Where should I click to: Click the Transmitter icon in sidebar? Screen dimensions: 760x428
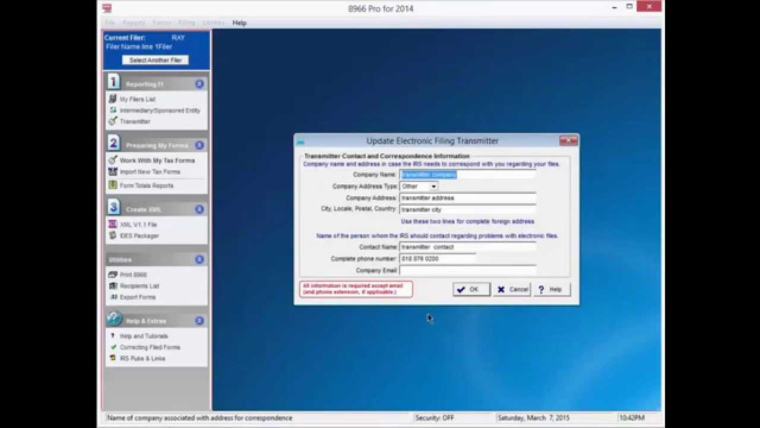click(x=113, y=121)
